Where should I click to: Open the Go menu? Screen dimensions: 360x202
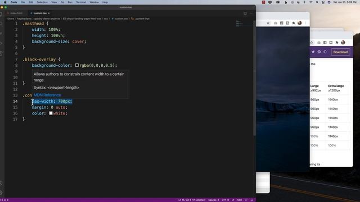(62, 2)
